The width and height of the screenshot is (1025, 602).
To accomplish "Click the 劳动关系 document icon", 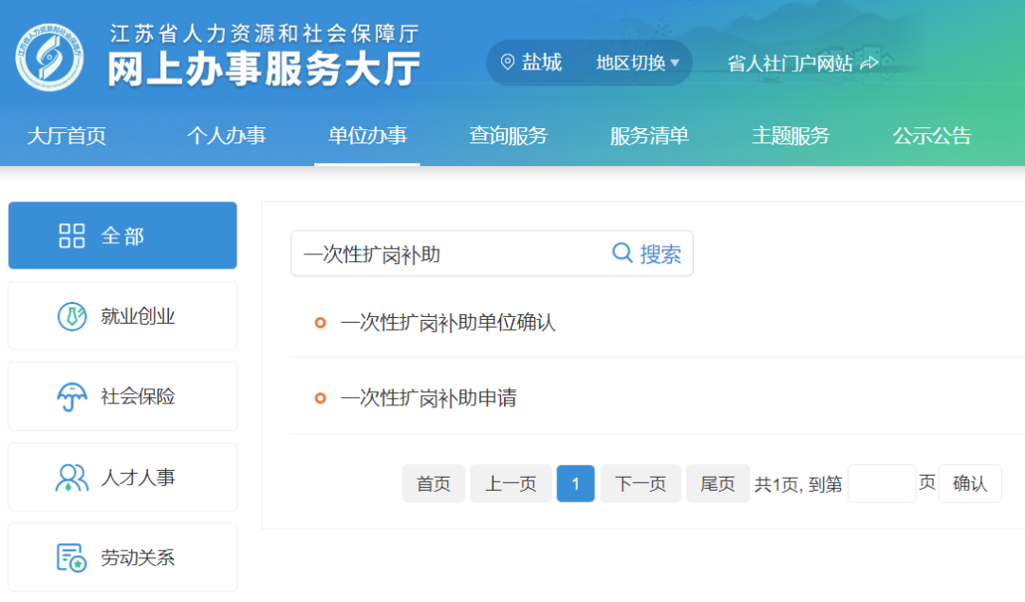I will 72,557.
